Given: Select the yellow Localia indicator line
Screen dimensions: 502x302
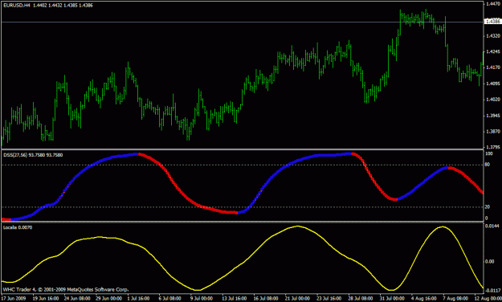Looking at the screenshot, I should coord(243,263).
